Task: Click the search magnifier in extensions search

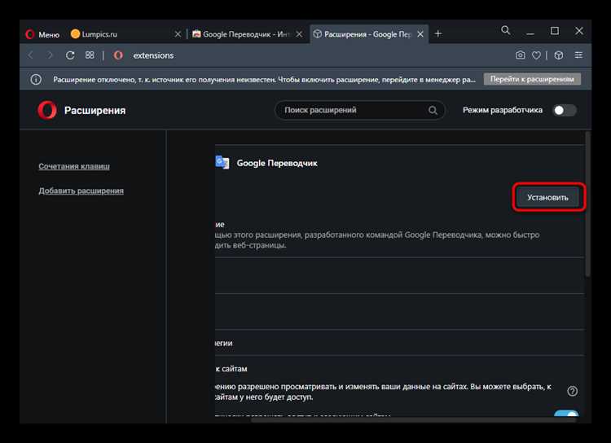Action: [x=433, y=110]
